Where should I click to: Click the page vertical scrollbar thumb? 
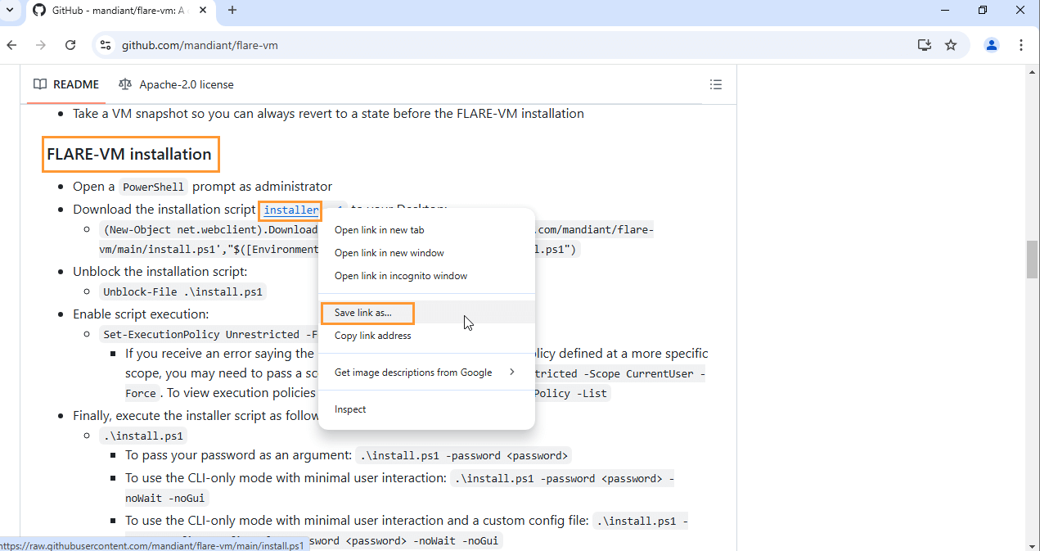pyautogui.click(x=1033, y=260)
